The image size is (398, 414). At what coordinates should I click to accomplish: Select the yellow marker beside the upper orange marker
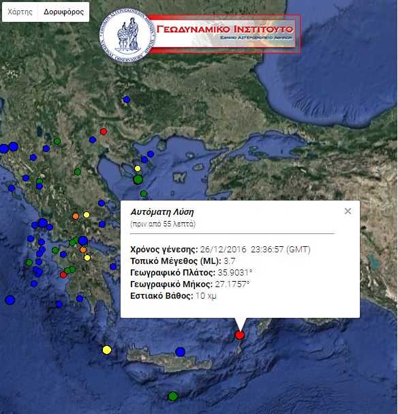(87, 215)
